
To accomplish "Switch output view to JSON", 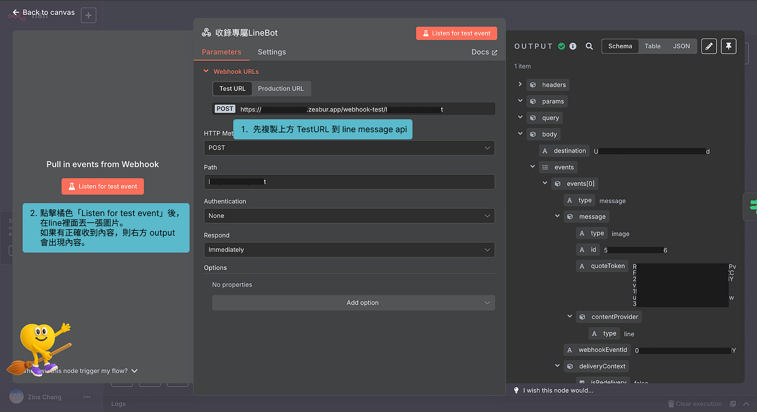I will point(681,46).
